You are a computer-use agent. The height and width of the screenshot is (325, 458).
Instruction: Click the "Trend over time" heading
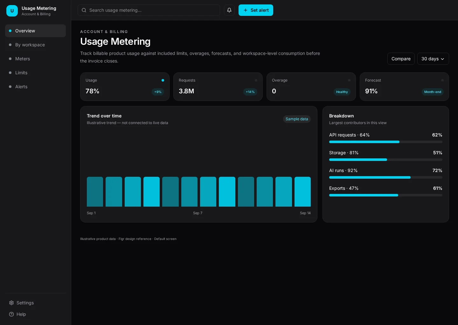[104, 116]
